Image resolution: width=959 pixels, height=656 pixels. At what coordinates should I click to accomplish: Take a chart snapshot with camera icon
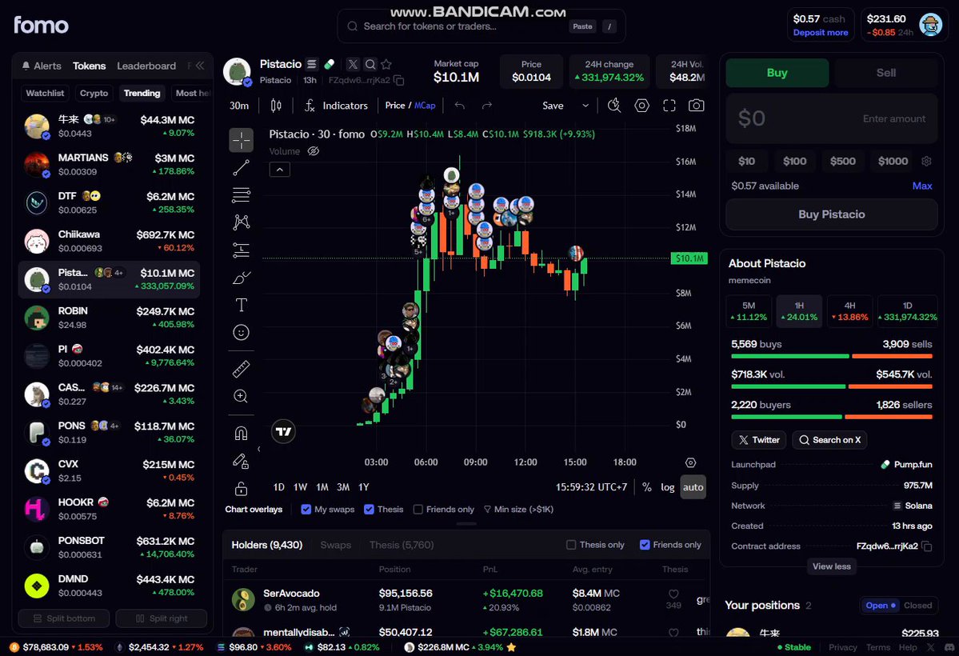696,106
